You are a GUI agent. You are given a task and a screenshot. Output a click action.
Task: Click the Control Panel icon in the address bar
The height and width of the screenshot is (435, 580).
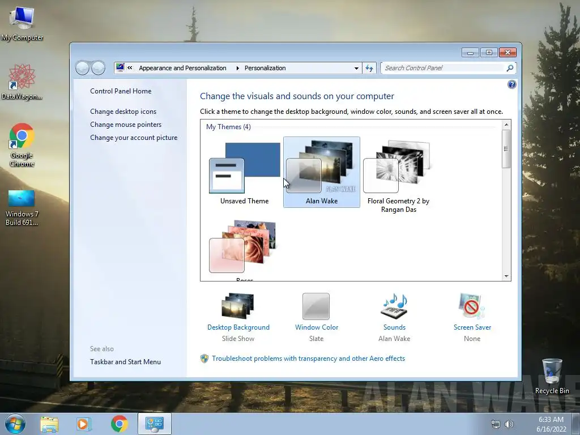click(x=120, y=68)
